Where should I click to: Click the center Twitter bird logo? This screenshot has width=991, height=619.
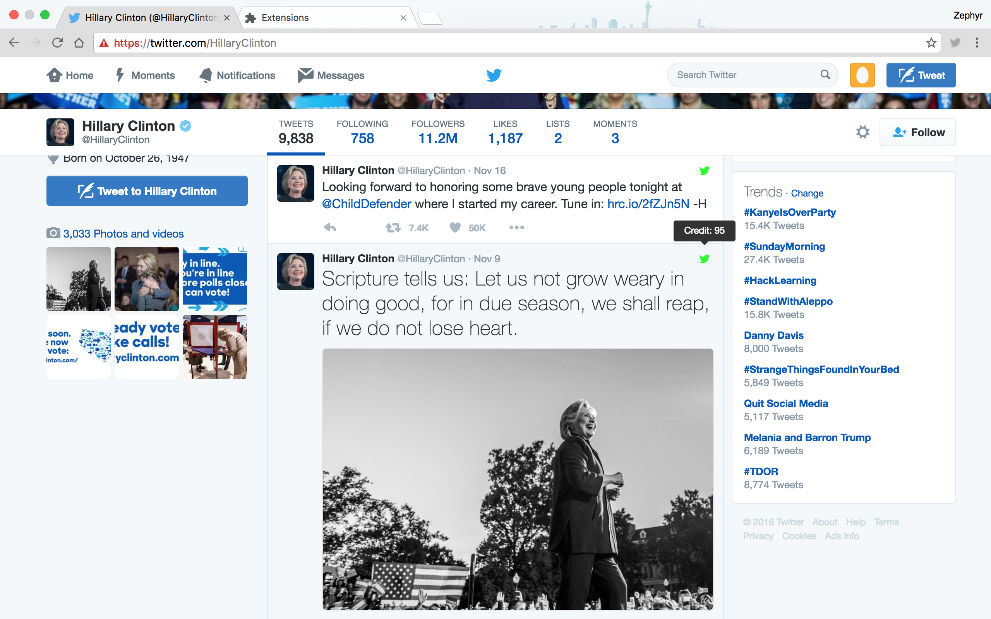coord(494,75)
